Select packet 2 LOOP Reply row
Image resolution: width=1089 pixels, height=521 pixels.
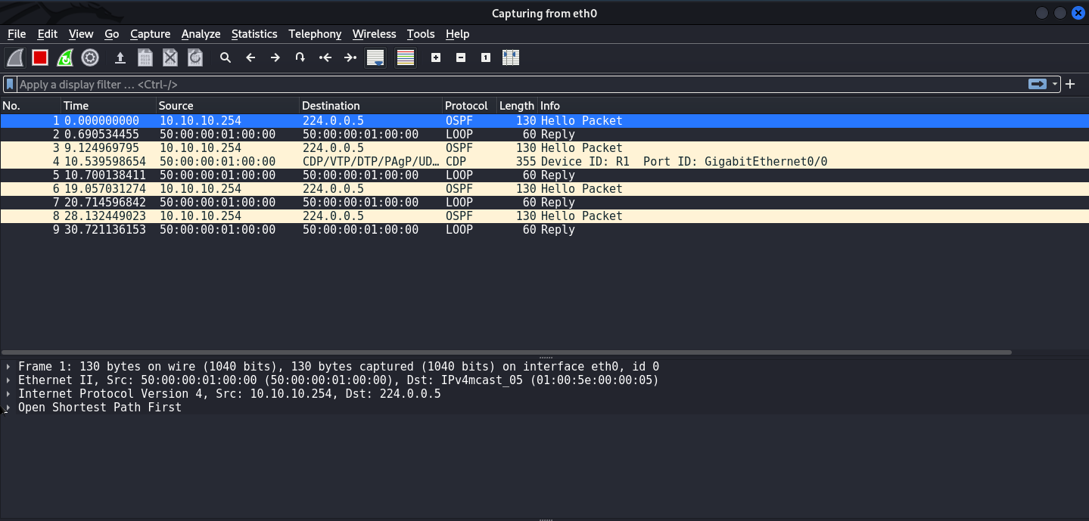pos(544,135)
